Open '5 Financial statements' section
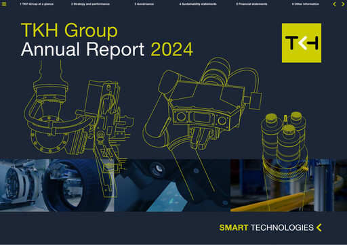The height and width of the screenshot is (245, 347). 251,4
